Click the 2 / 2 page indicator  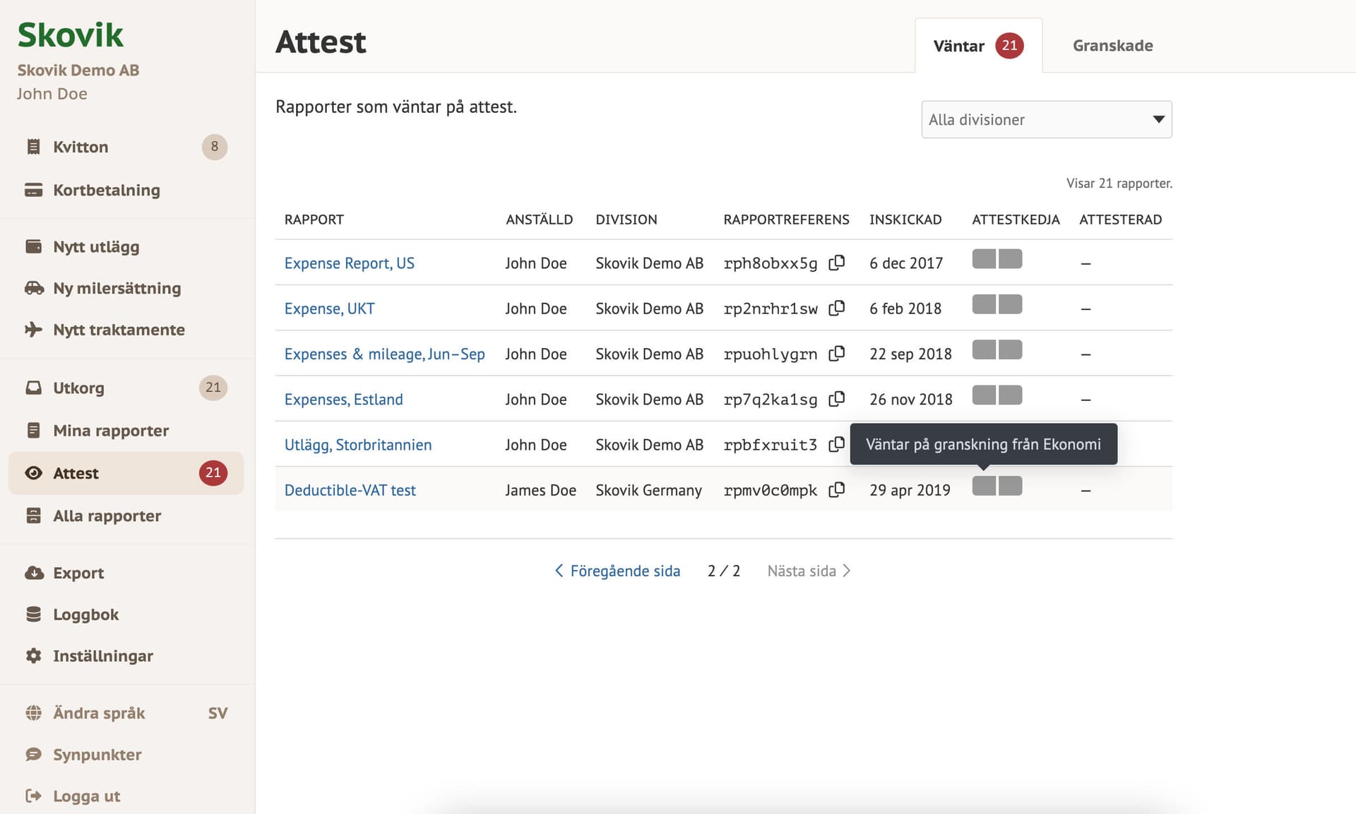(724, 570)
